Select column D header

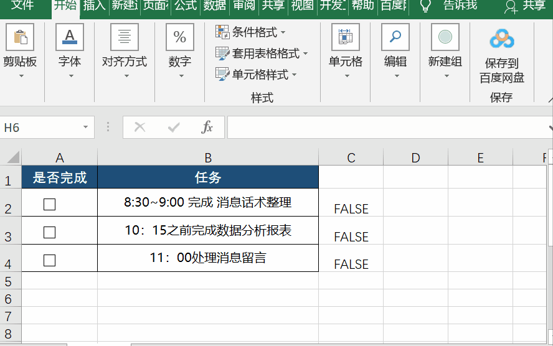(x=415, y=157)
